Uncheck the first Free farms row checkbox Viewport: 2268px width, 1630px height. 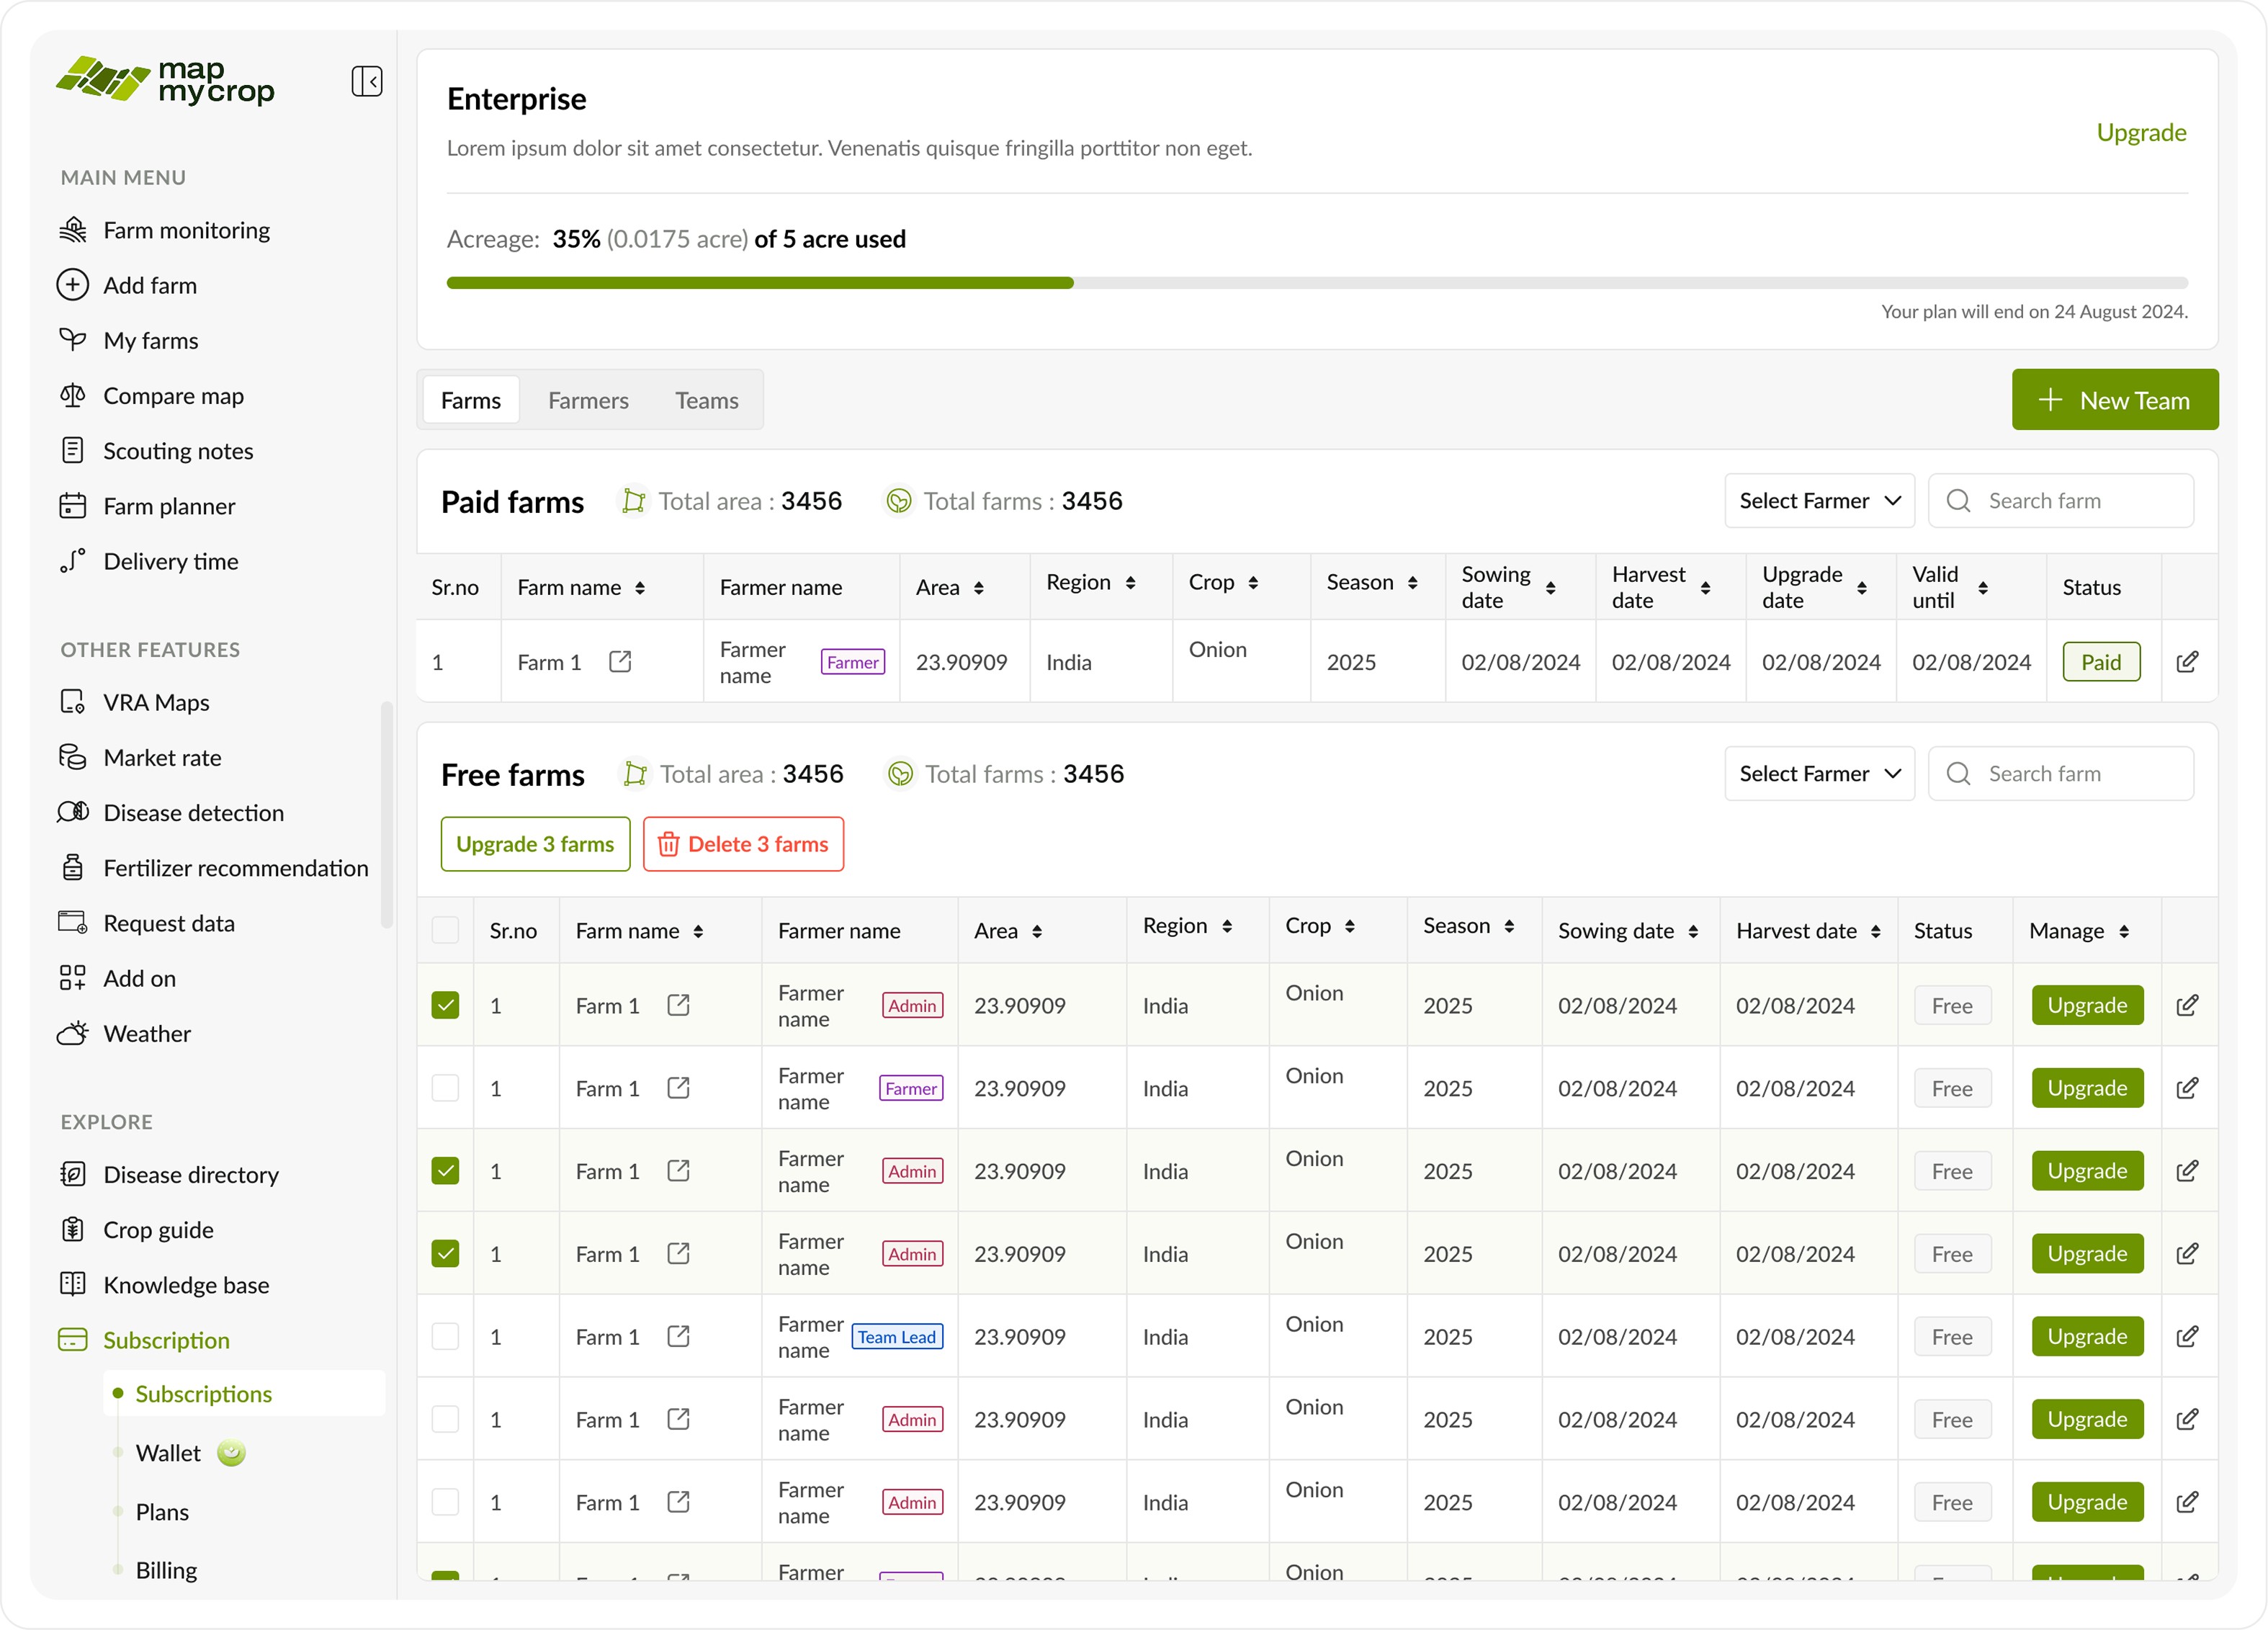[x=445, y=1006]
